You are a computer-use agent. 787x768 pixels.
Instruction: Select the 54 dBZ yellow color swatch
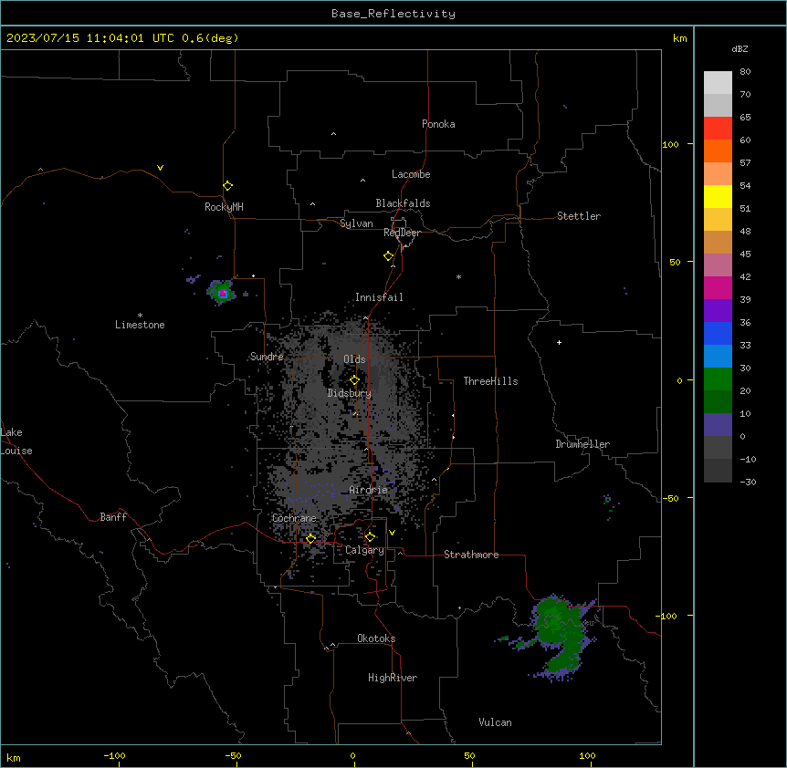tap(718, 196)
